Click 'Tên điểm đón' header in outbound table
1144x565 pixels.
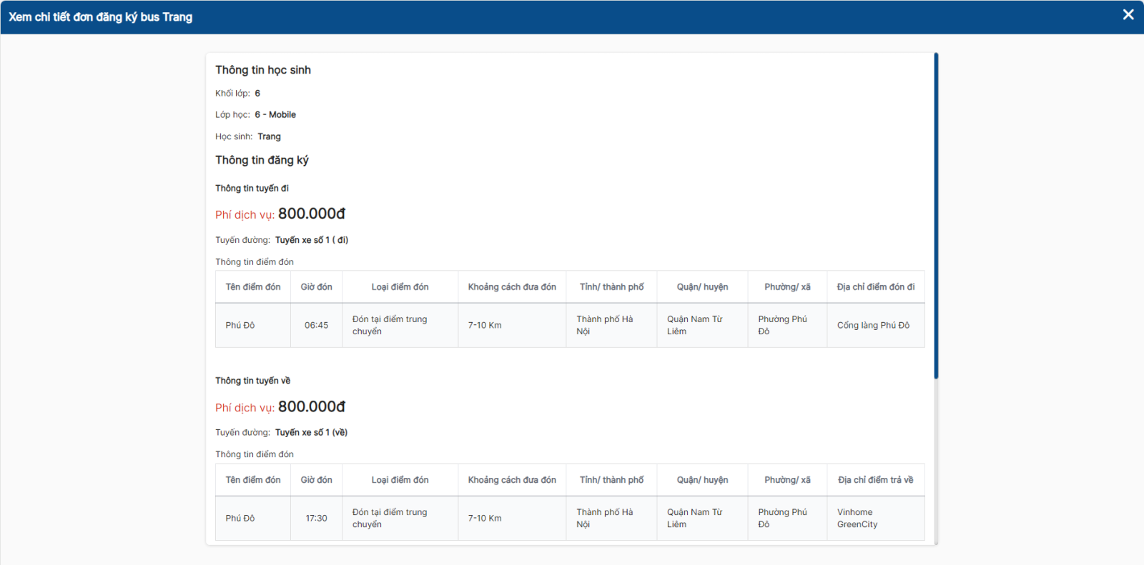(253, 287)
